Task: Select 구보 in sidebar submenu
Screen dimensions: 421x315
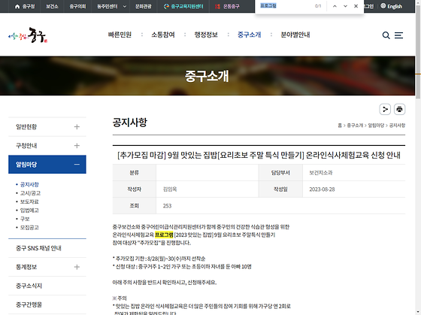Action: (25, 219)
